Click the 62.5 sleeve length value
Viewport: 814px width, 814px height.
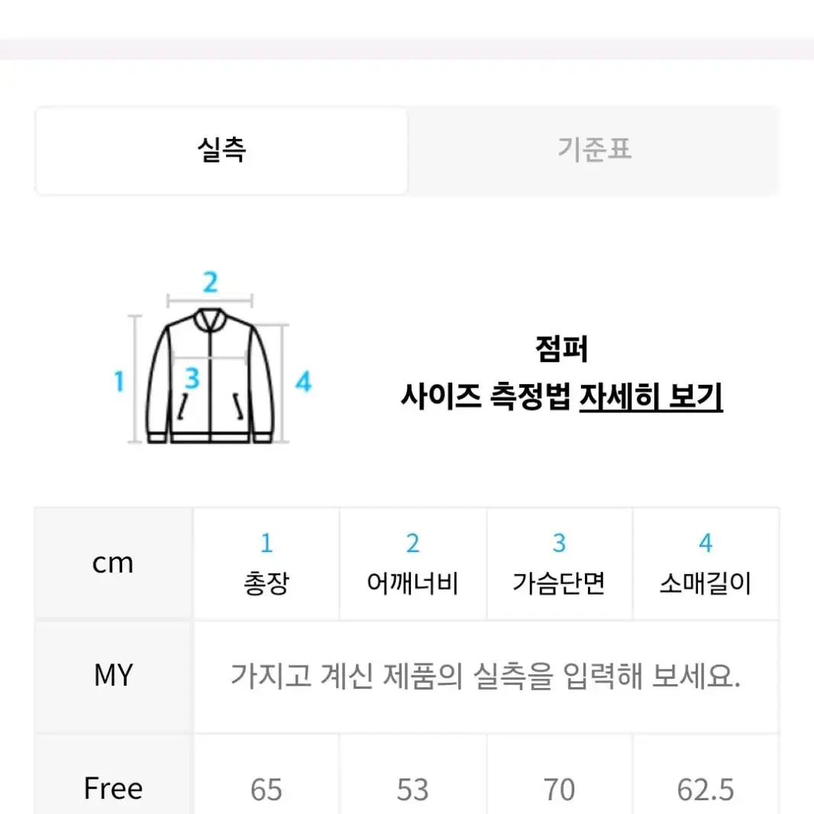coord(706,790)
